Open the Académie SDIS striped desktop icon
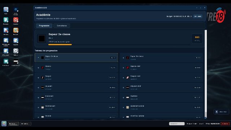Image resolution: width=231 pixels, height=130 pixels. 16,61
